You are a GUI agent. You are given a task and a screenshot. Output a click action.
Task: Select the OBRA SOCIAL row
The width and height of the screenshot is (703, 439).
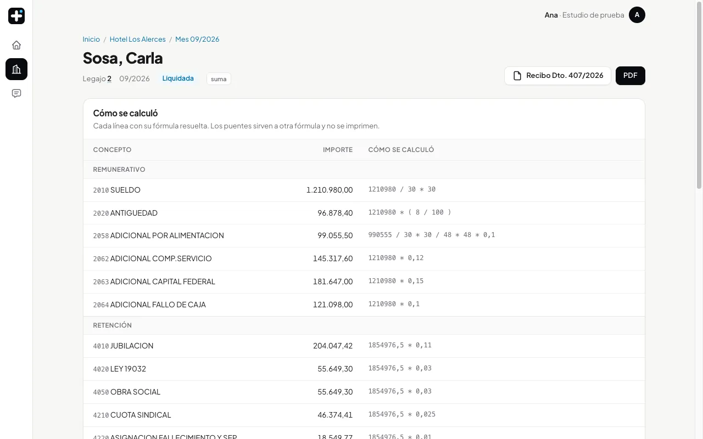[x=364, y=392]
